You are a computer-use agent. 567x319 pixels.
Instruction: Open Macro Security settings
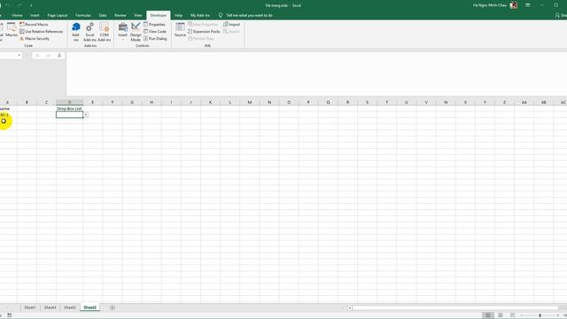tap(35, 38)
